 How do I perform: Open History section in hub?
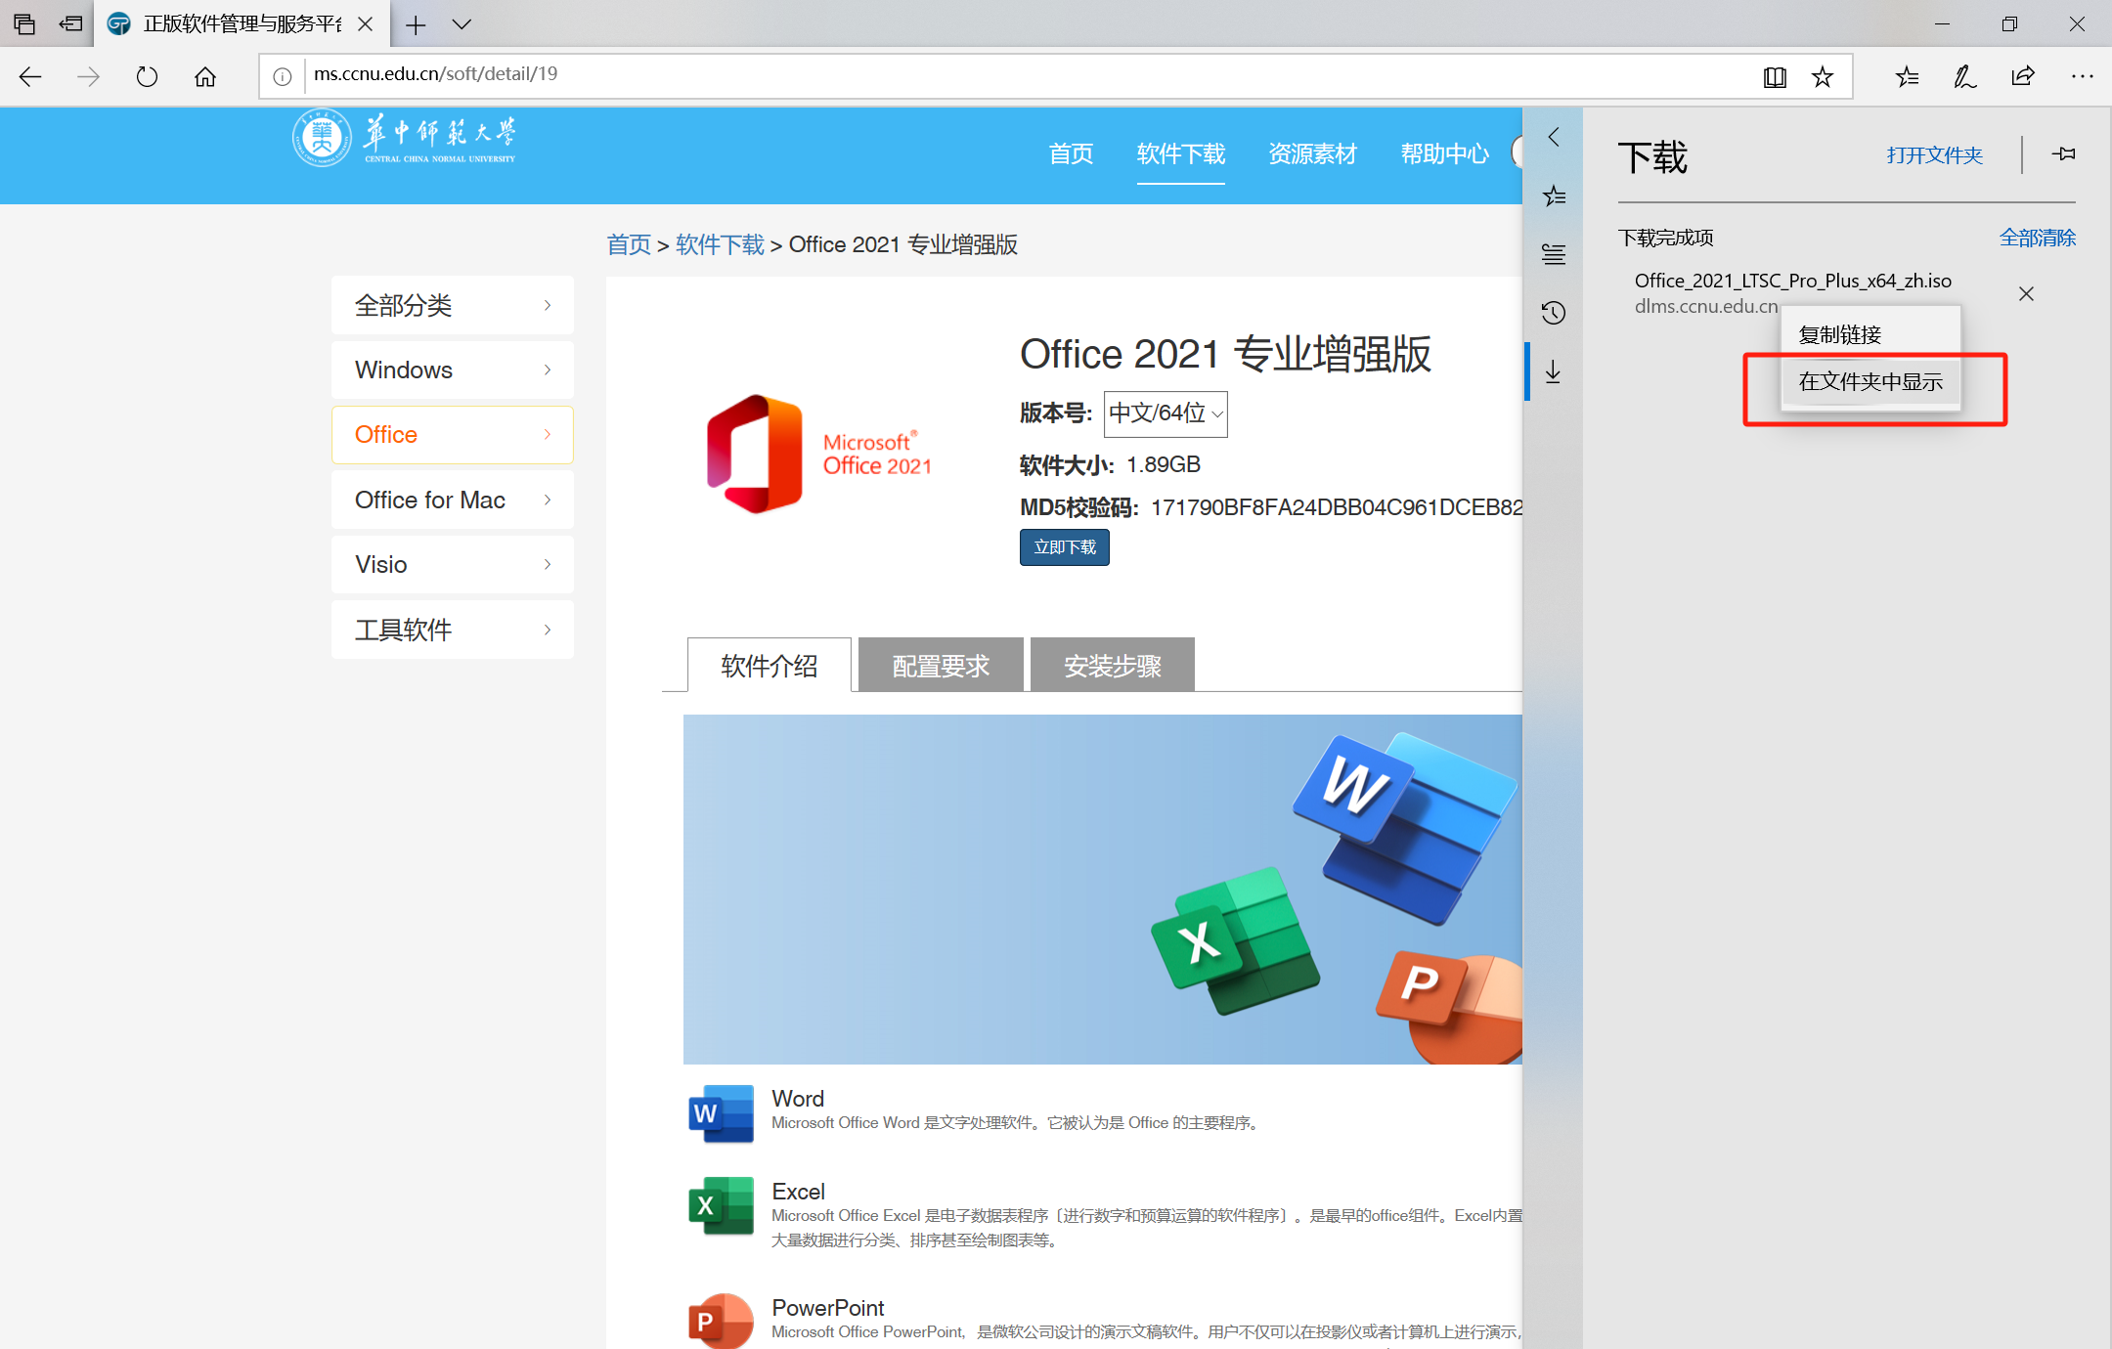(x=1554, y=313)
